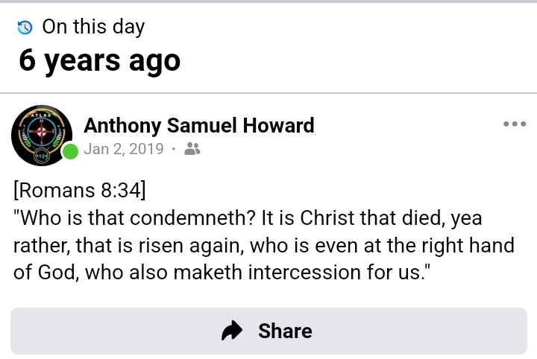Viewport: 537px width, 359px height.
Task: Tap the On this day label
Action: pos(93,28)
